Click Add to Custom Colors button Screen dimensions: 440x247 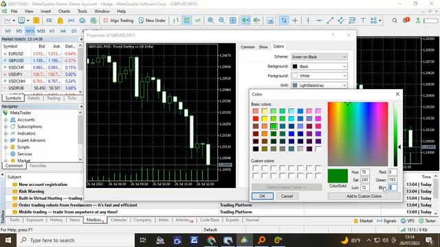point(364,196)
